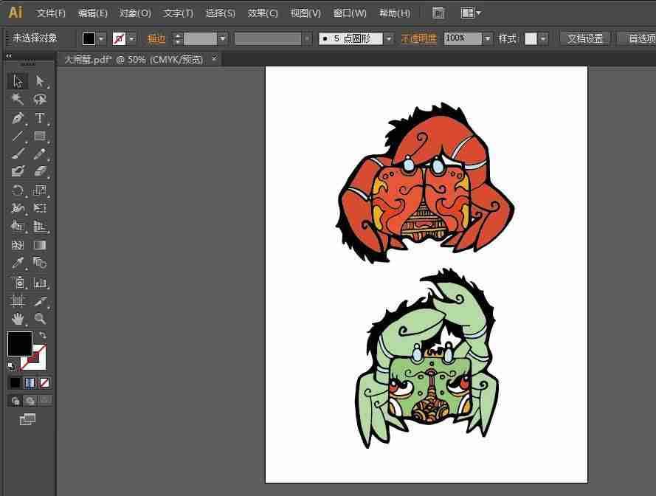Click the Fill color box in toolbox
This screenshot has width=656, height=496.
(20, 344)
